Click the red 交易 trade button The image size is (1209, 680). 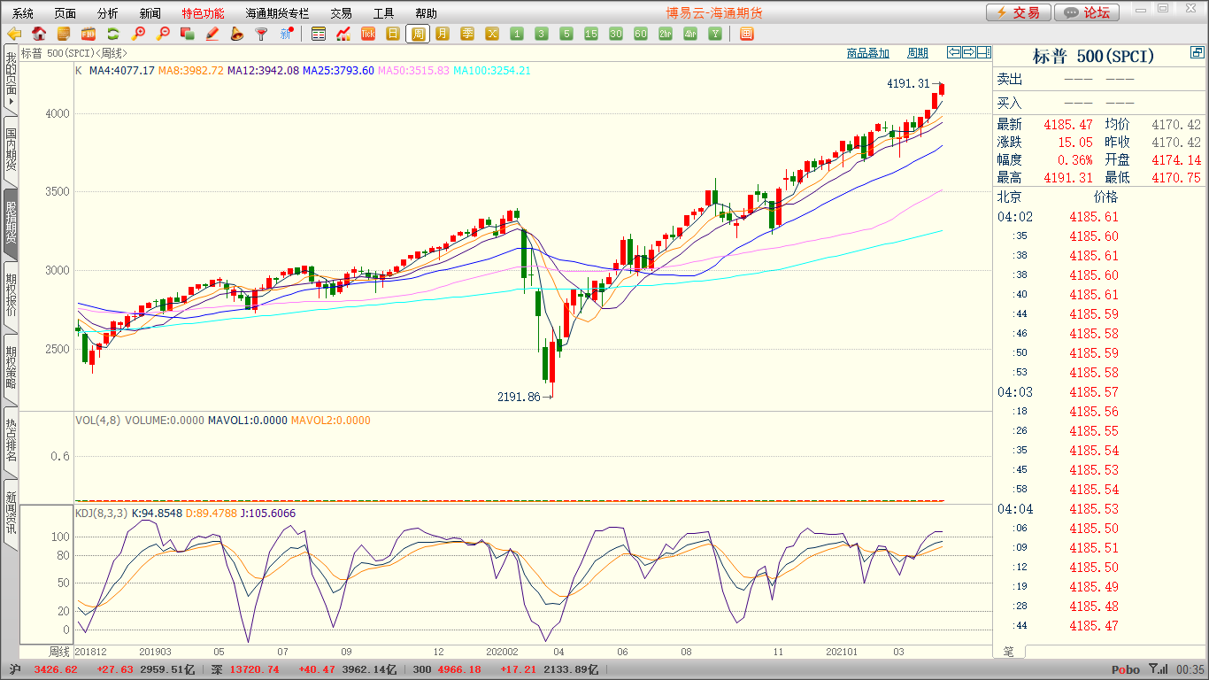pyautogui.click(x=1019, y=12)
